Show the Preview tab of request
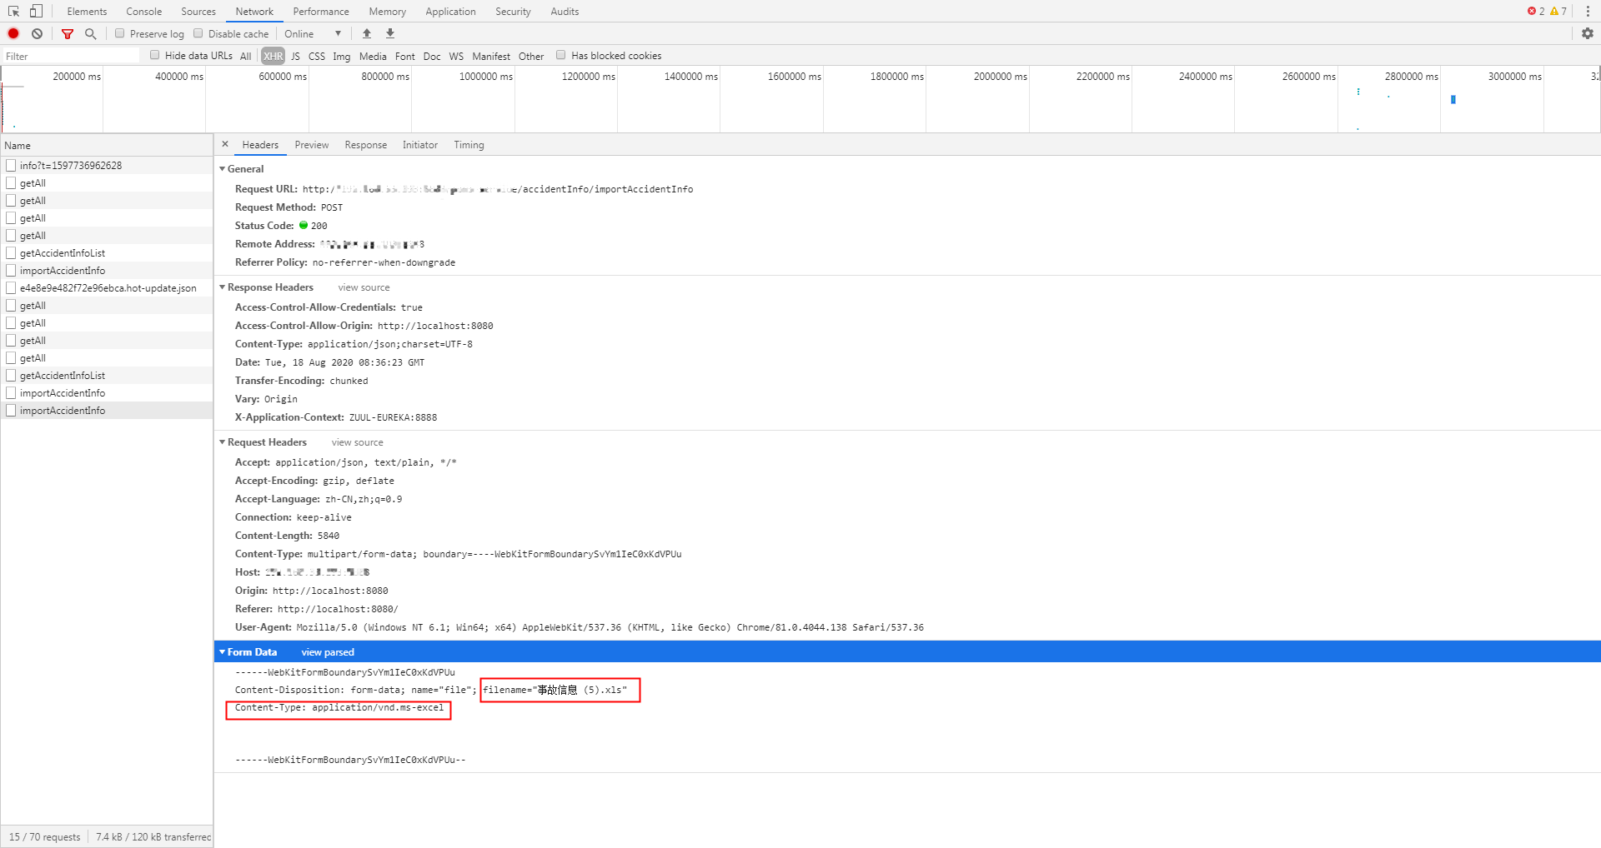 pyautogui.click(x=312, y=144)
